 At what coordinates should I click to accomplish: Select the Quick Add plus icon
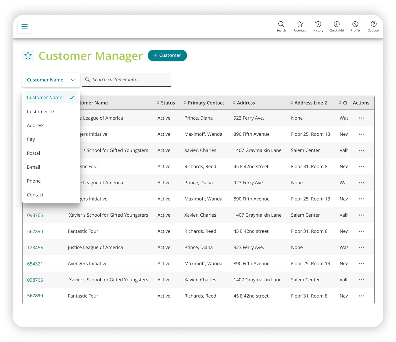[336, 24]
